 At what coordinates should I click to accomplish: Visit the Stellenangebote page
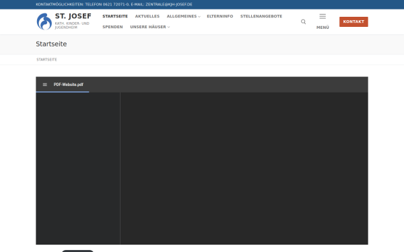tap(261, 16)
